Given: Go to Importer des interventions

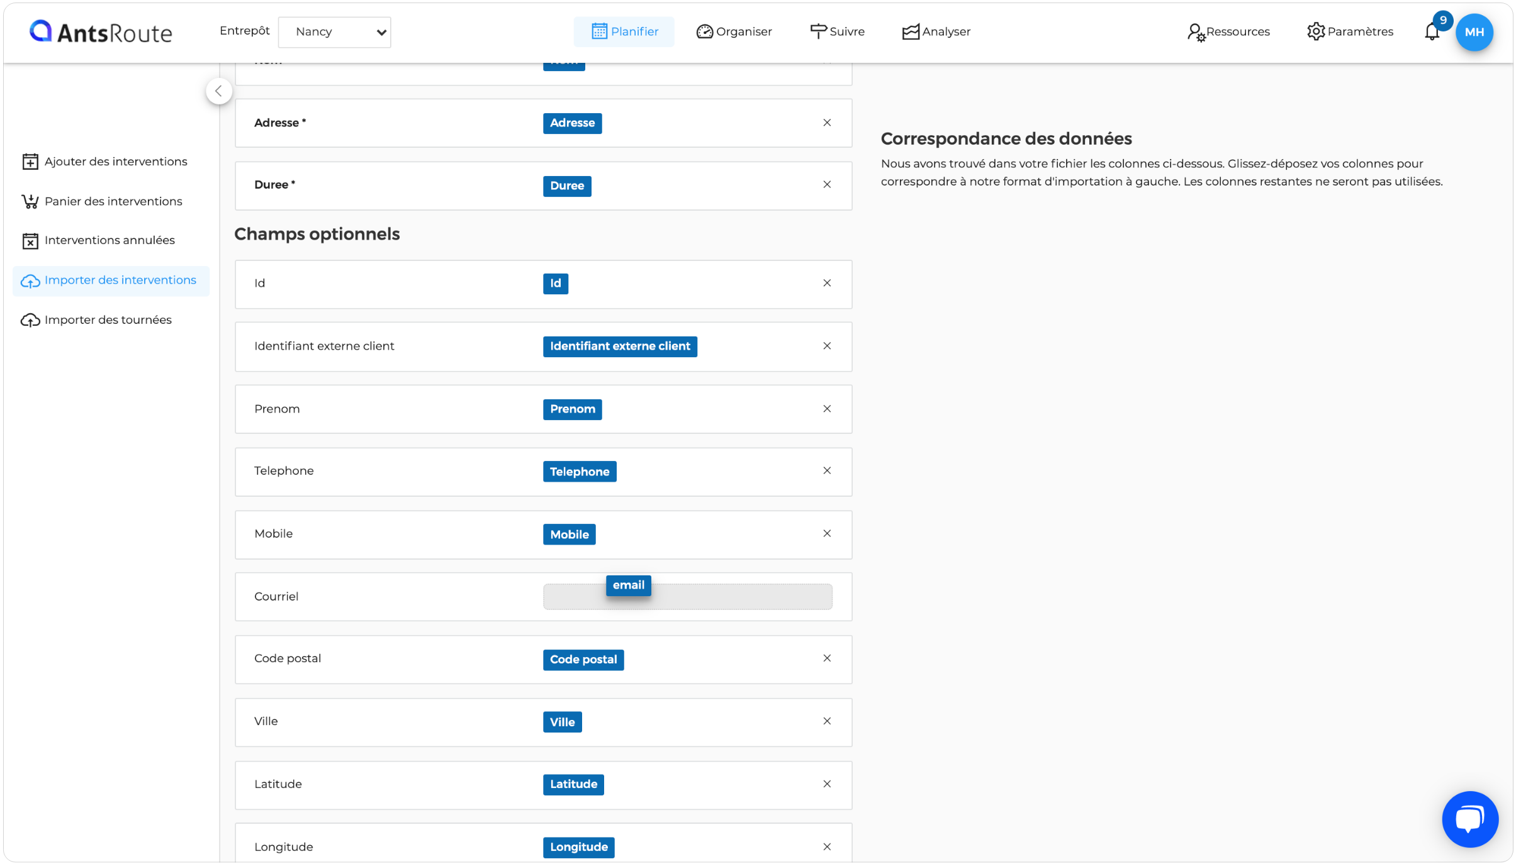Looking at the screenshot, I should point(111,280).
